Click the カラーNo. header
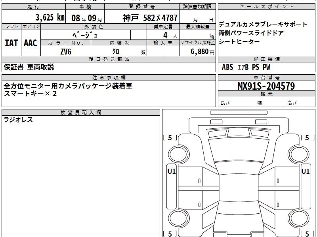The image size is (317, 237). click(66, 43)
